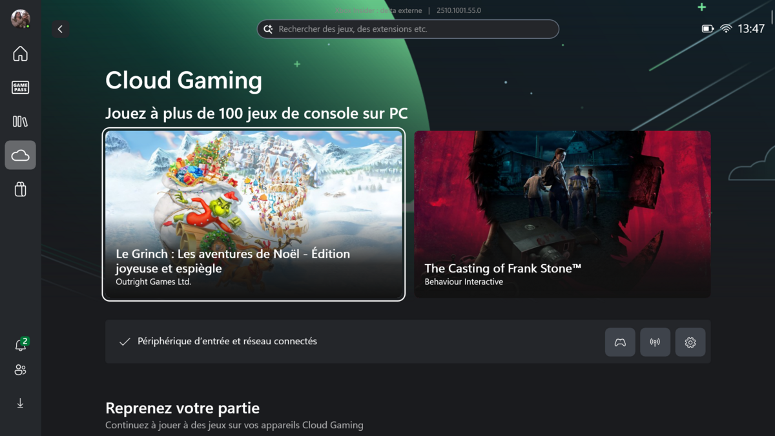The width and height of the screenshot is (775, 436).
Task: Open cloud gaming settings gear button
Action: click(690, 342)
